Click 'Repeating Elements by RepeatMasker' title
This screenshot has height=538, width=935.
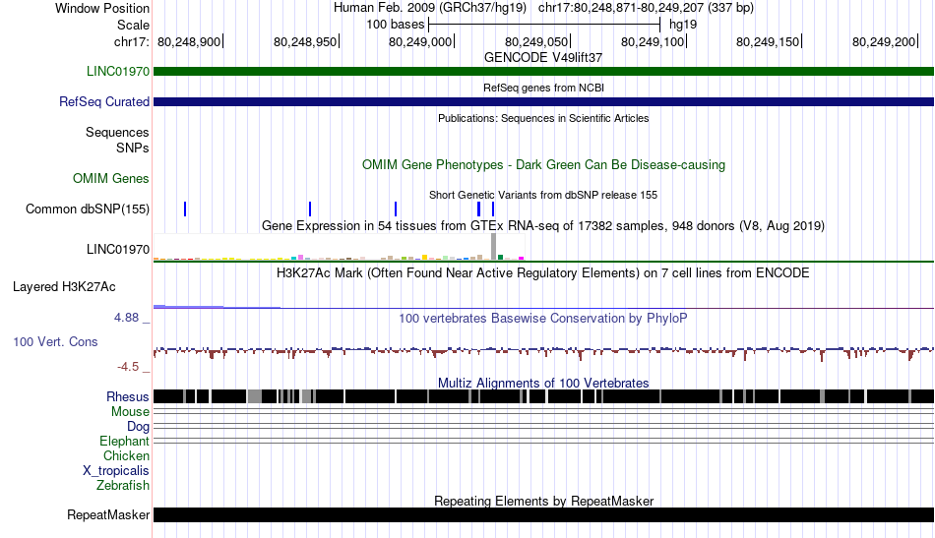[543, 501]
